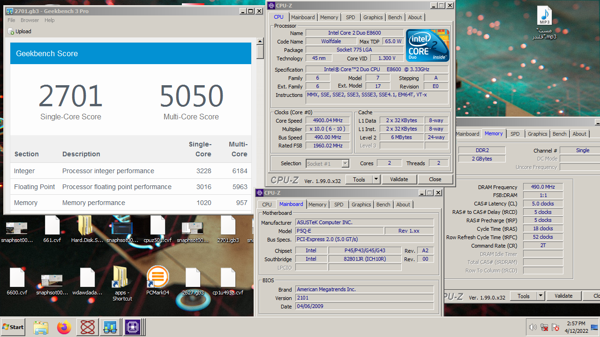
Task: Click Validate in Memory CPU-Z window
Action: point(563,296)
